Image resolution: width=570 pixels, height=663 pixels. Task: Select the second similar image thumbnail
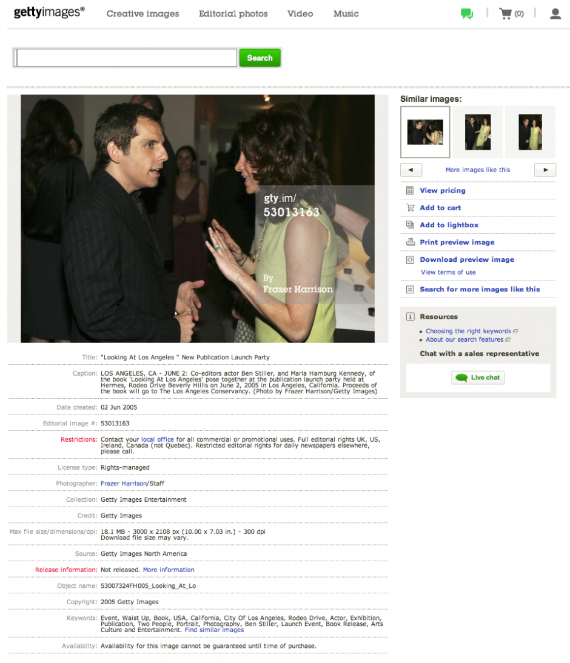pyautogui.click(x=478, y=132)
